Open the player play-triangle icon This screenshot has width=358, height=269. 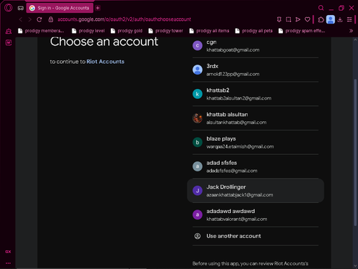tap(298, 19)
